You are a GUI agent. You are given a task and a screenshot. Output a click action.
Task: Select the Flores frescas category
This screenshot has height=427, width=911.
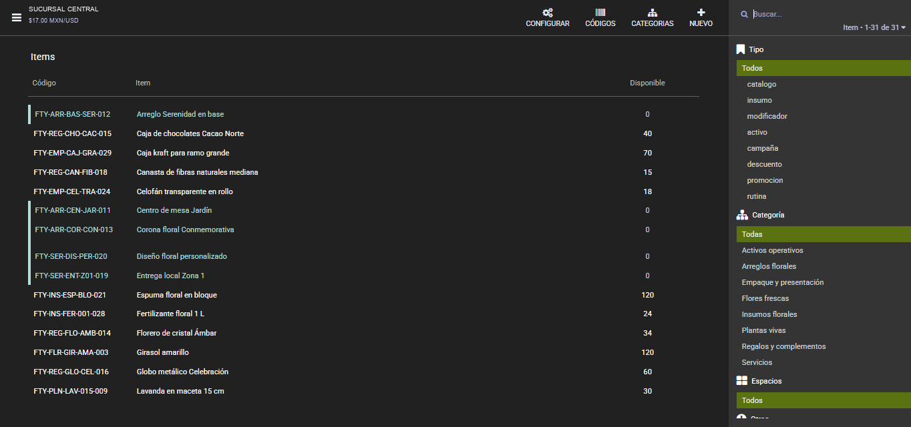(x=765, y=298)
